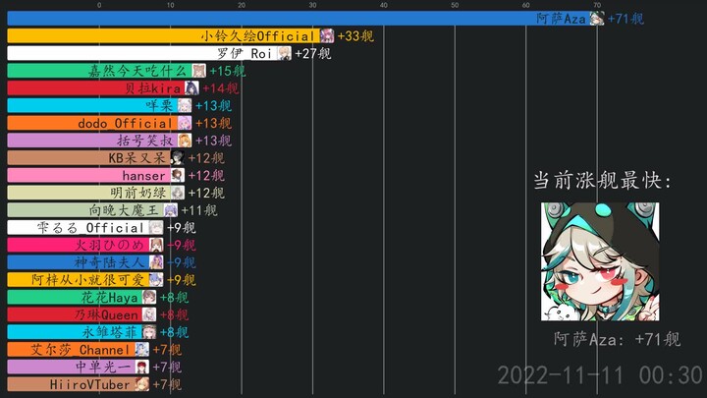The height and width of the screenshot is (398, 707).
Task: Click the 花花Haya name label
Action: coord(110,298)
